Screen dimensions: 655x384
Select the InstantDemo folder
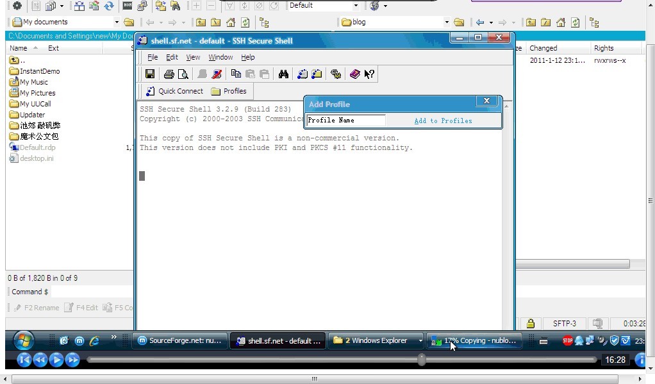[x=35, y=71]
